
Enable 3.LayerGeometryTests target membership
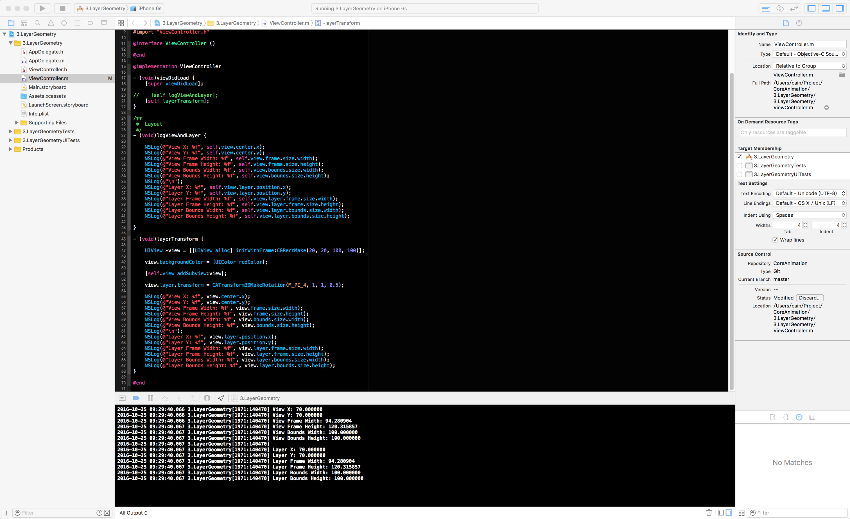coord(739,166)
